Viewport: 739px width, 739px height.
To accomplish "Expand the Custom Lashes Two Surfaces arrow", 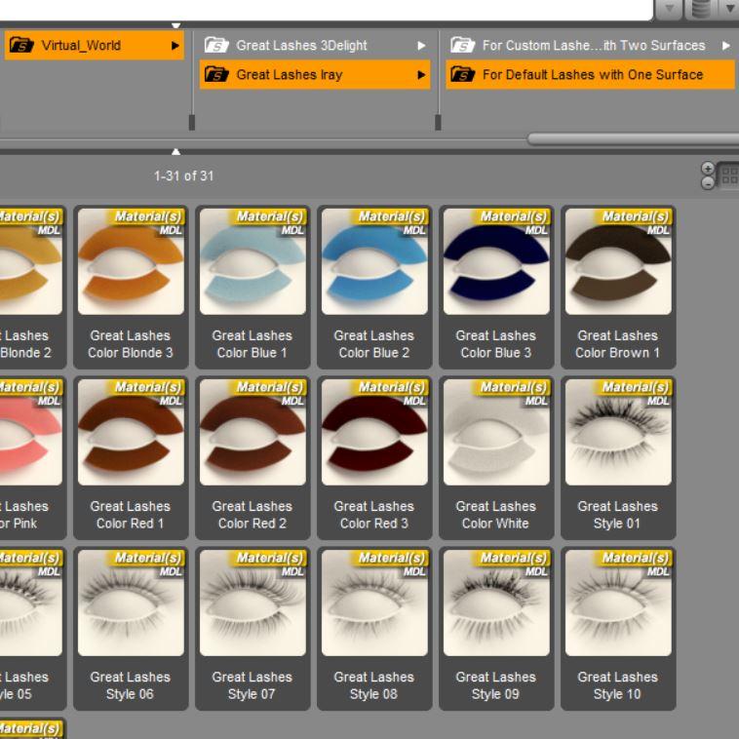I will [725, 46].
